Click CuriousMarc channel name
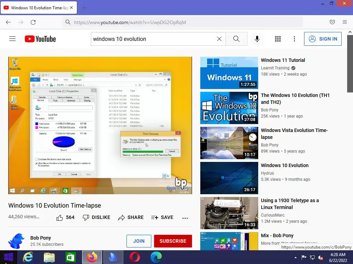Viewport: 353px width, 264px height. [272, 215]
